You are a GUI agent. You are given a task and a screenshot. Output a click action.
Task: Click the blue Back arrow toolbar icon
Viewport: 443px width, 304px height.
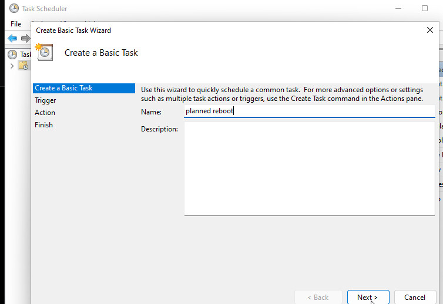[12, 38]
